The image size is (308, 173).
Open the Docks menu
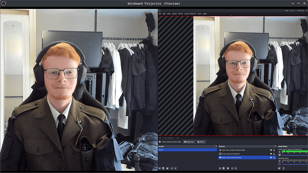pyautogui.click(x=175, y=14)
